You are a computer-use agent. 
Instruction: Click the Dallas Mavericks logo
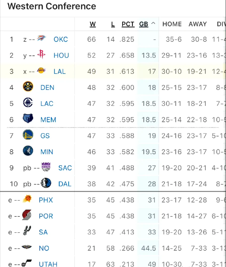click(x=46, y=183)
